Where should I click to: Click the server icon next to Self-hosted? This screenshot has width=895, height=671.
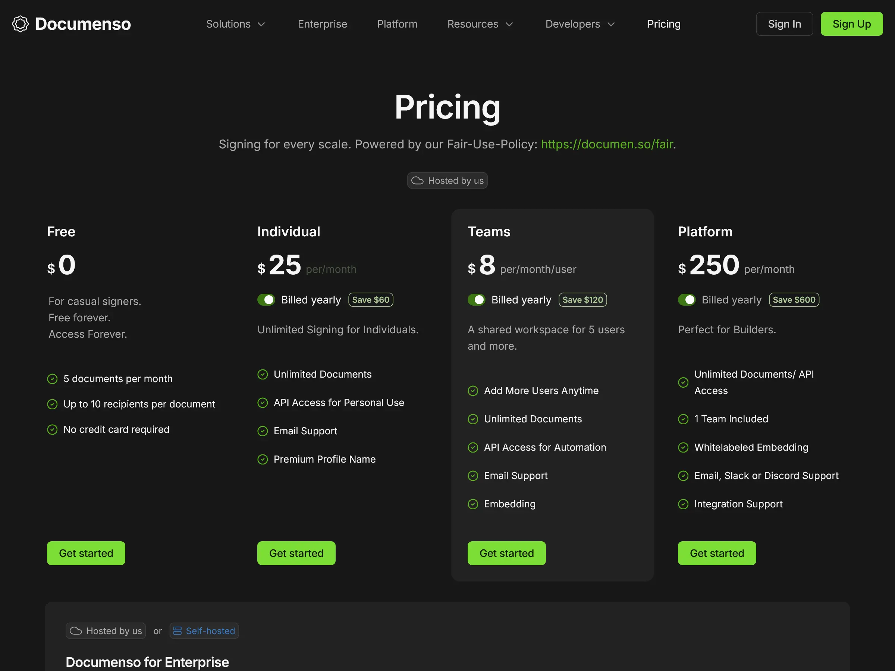coord(177,631)
